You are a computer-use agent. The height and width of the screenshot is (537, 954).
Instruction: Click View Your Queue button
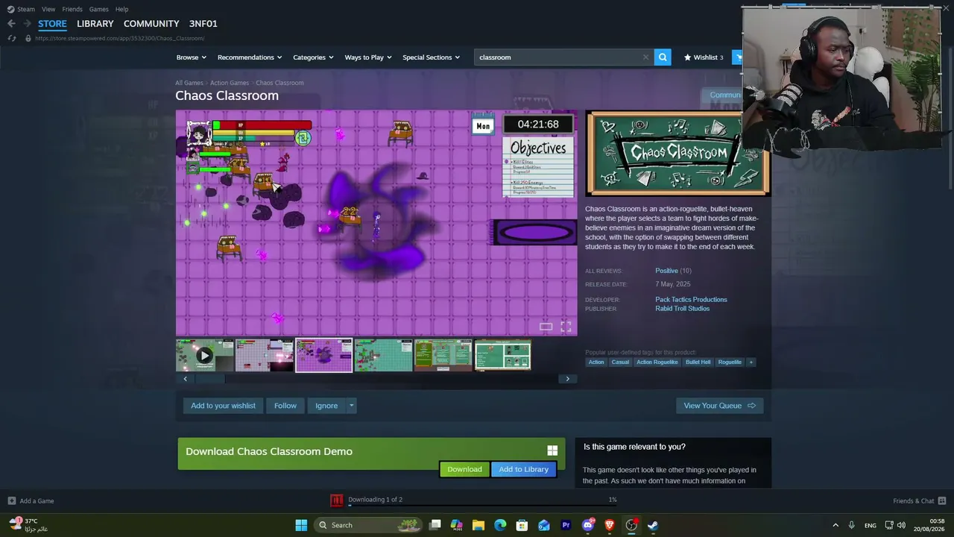(719, 406)
